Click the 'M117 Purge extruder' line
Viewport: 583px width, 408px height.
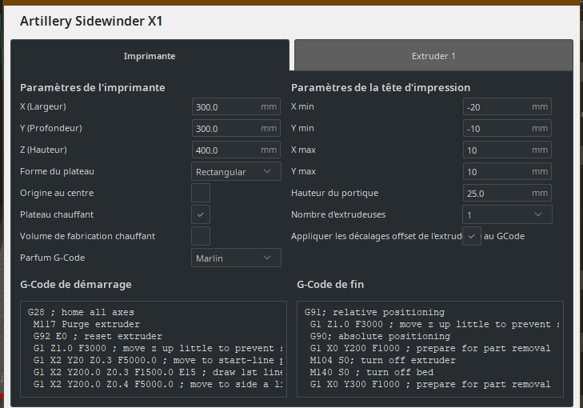point(86,324)
